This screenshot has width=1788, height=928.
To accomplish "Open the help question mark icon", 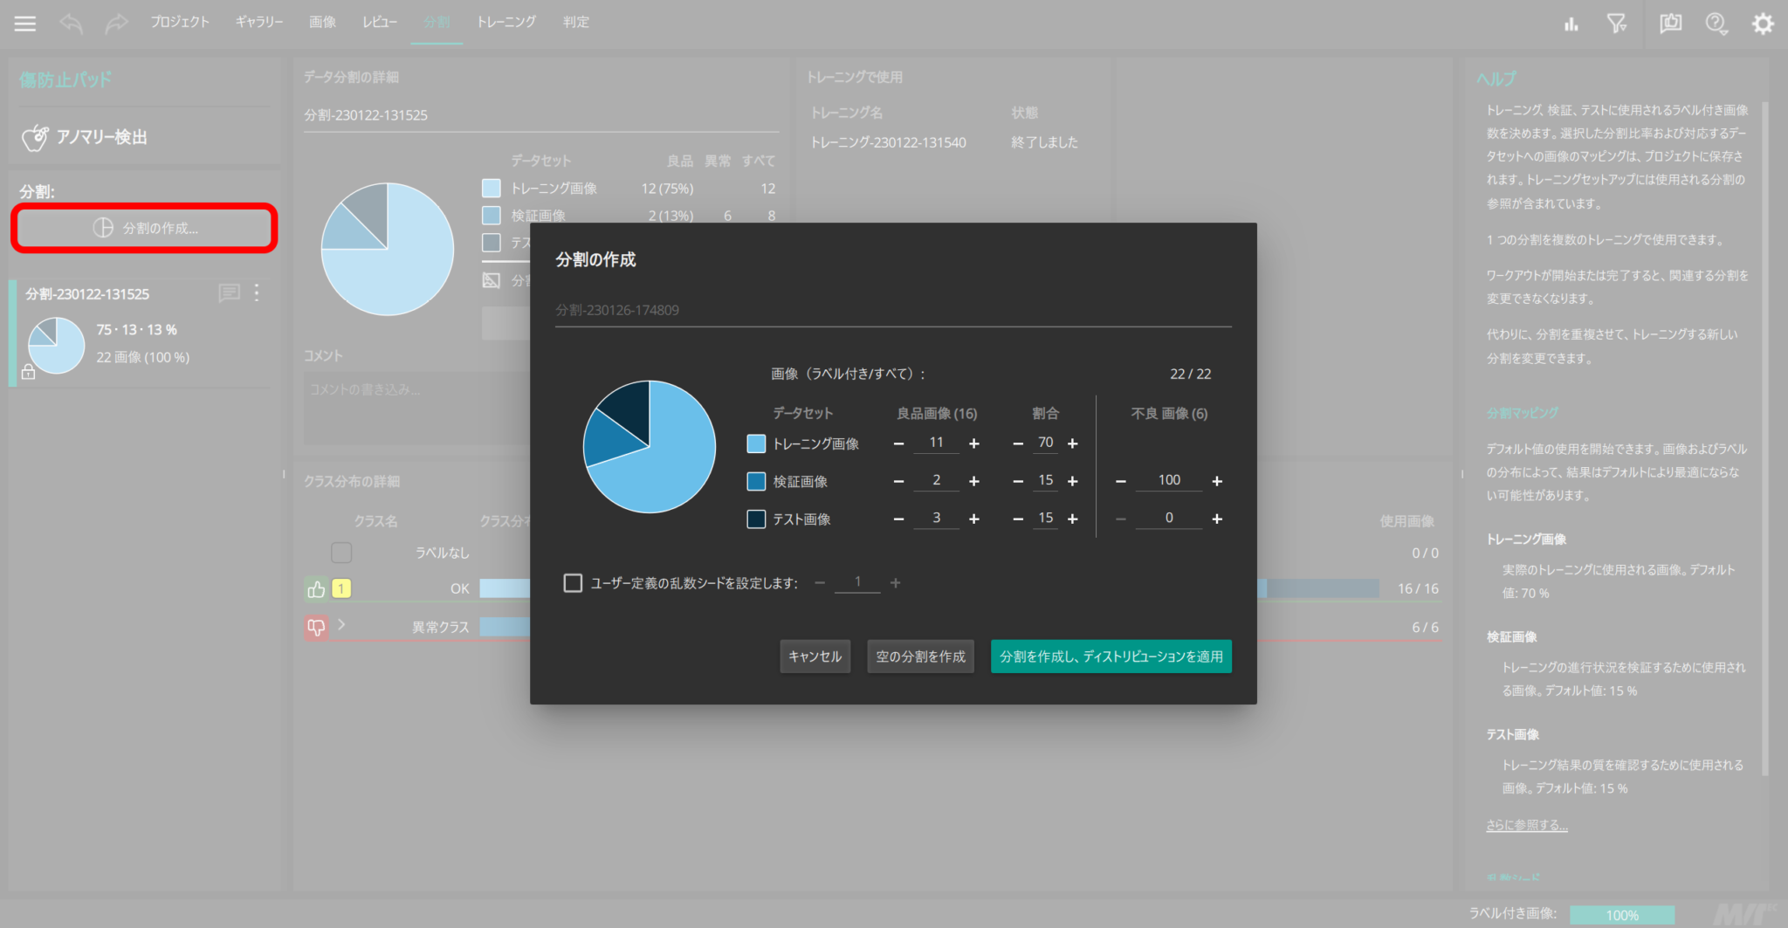I will click(x=1716, y=24).
